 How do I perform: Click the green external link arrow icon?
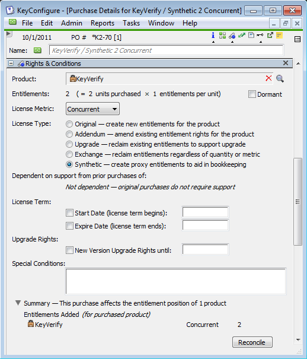coord(270,35)
